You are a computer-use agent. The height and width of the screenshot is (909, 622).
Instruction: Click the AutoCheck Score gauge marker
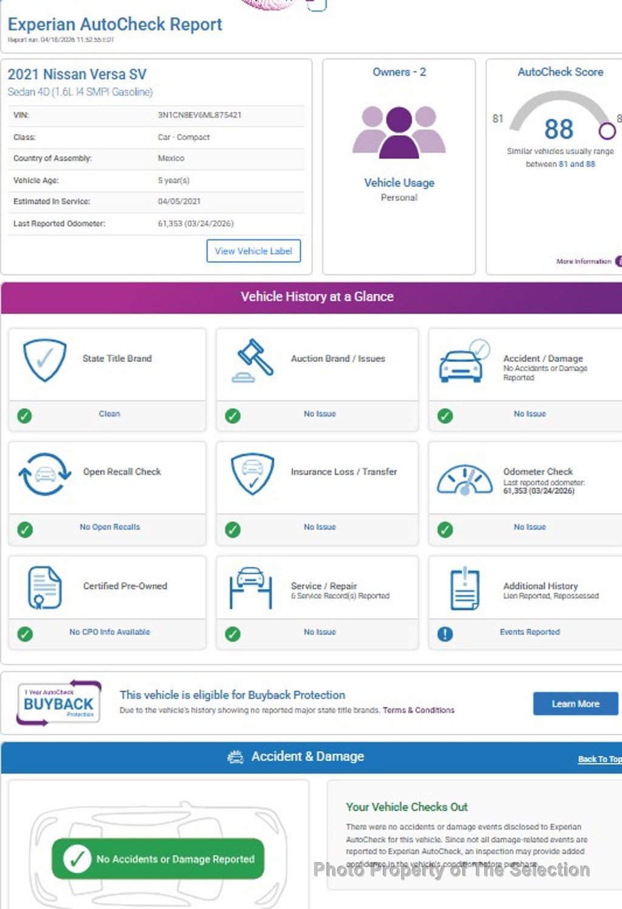pos(607,131)
